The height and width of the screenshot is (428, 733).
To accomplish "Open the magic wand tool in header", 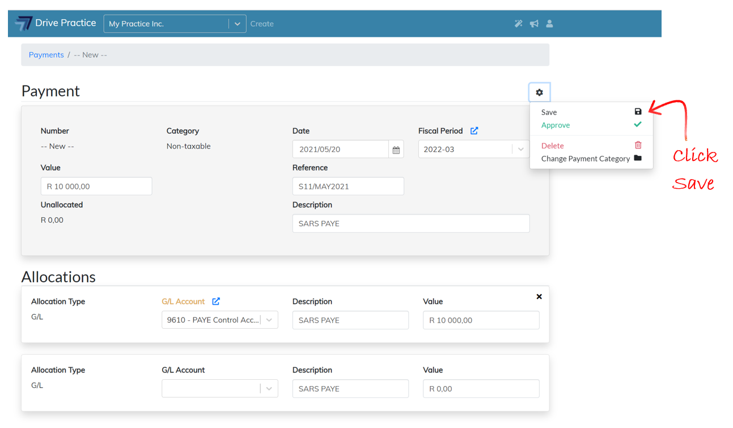I will pos(518,24).
